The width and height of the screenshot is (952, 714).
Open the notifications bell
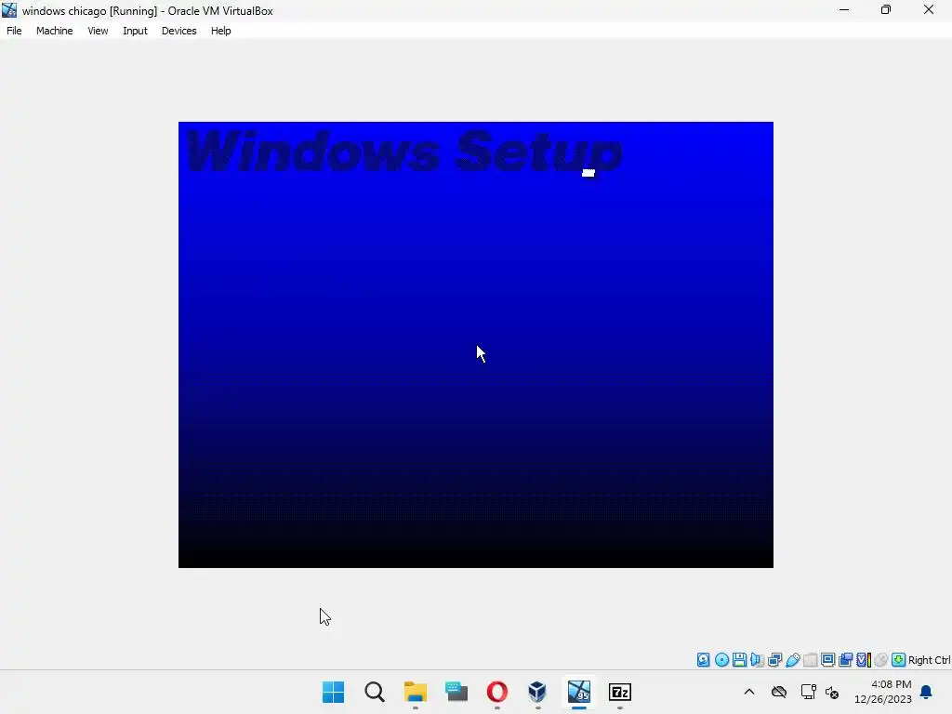(x=926, y=692)
